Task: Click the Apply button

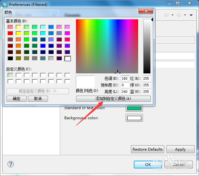Action: (180, 149)
